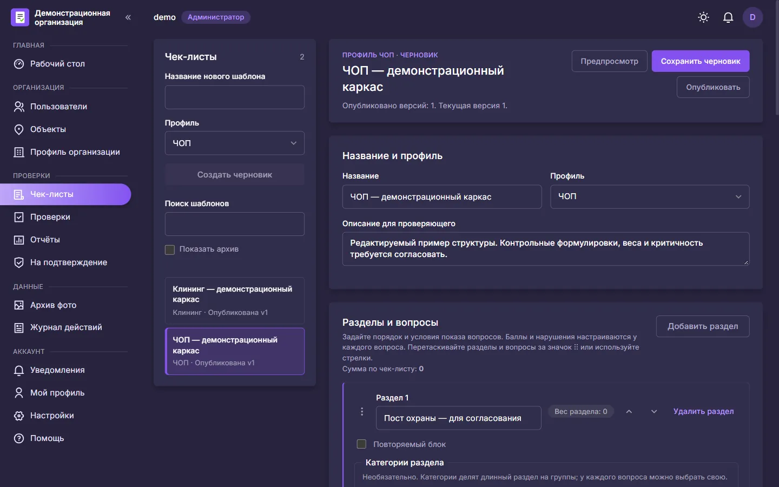Screen dimensions: 779x487
Task: Edit the section name Пост охраны field
Action: pos(459,418)
